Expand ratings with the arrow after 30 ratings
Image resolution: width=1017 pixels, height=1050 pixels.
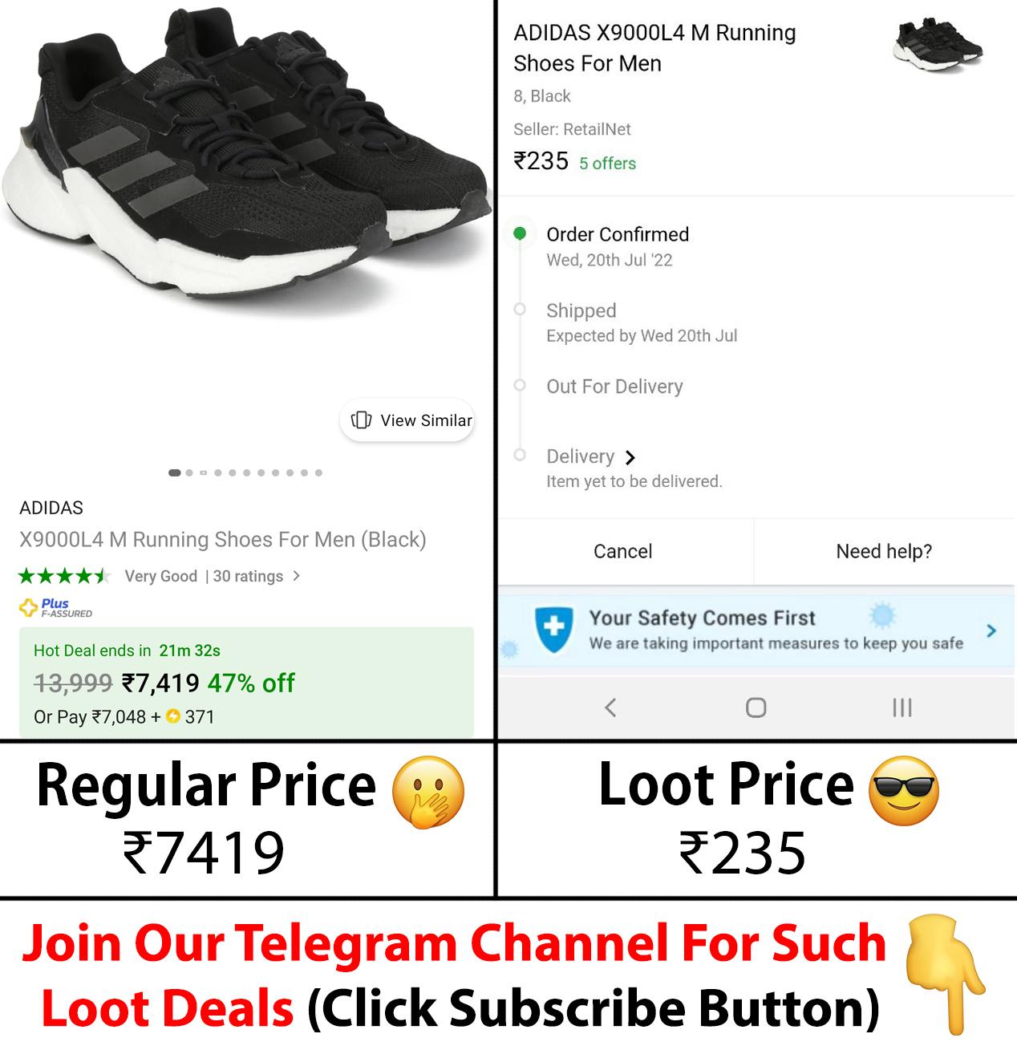297,576
